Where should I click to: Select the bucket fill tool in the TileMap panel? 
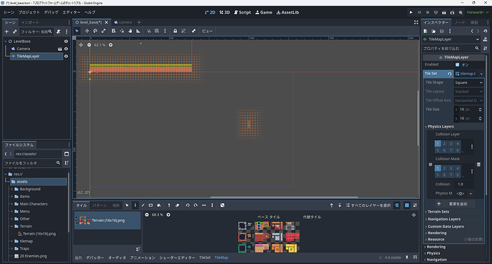point(159,205)
